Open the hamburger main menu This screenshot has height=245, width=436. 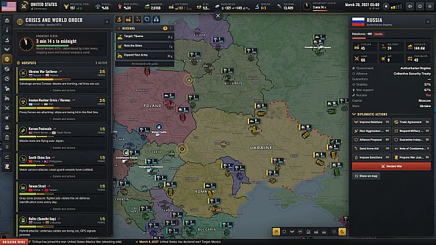[x=430, y=6]
